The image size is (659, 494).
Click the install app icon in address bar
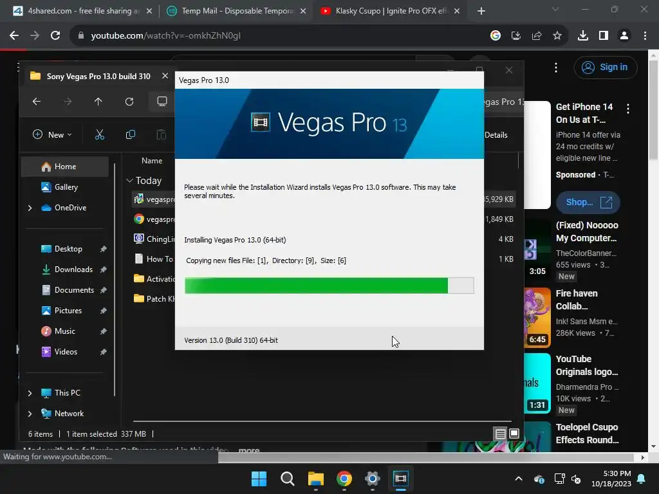tap(516, 36)
